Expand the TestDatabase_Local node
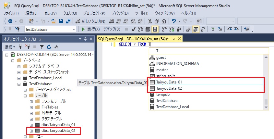 19,78
